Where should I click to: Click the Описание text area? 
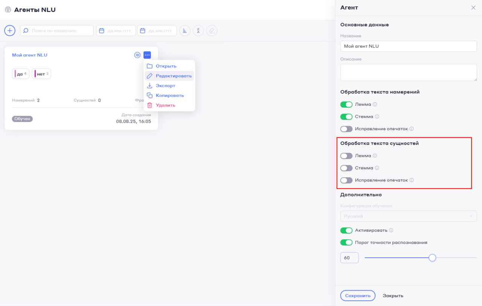(408, 72)
